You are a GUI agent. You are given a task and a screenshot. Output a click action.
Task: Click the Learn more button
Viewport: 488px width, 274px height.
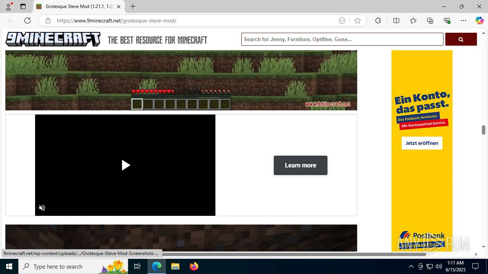300,165
